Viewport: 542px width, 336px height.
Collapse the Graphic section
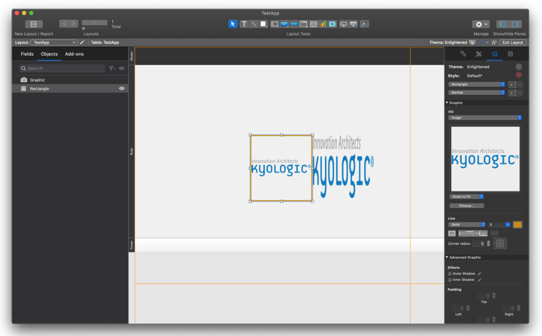[447, 103]
